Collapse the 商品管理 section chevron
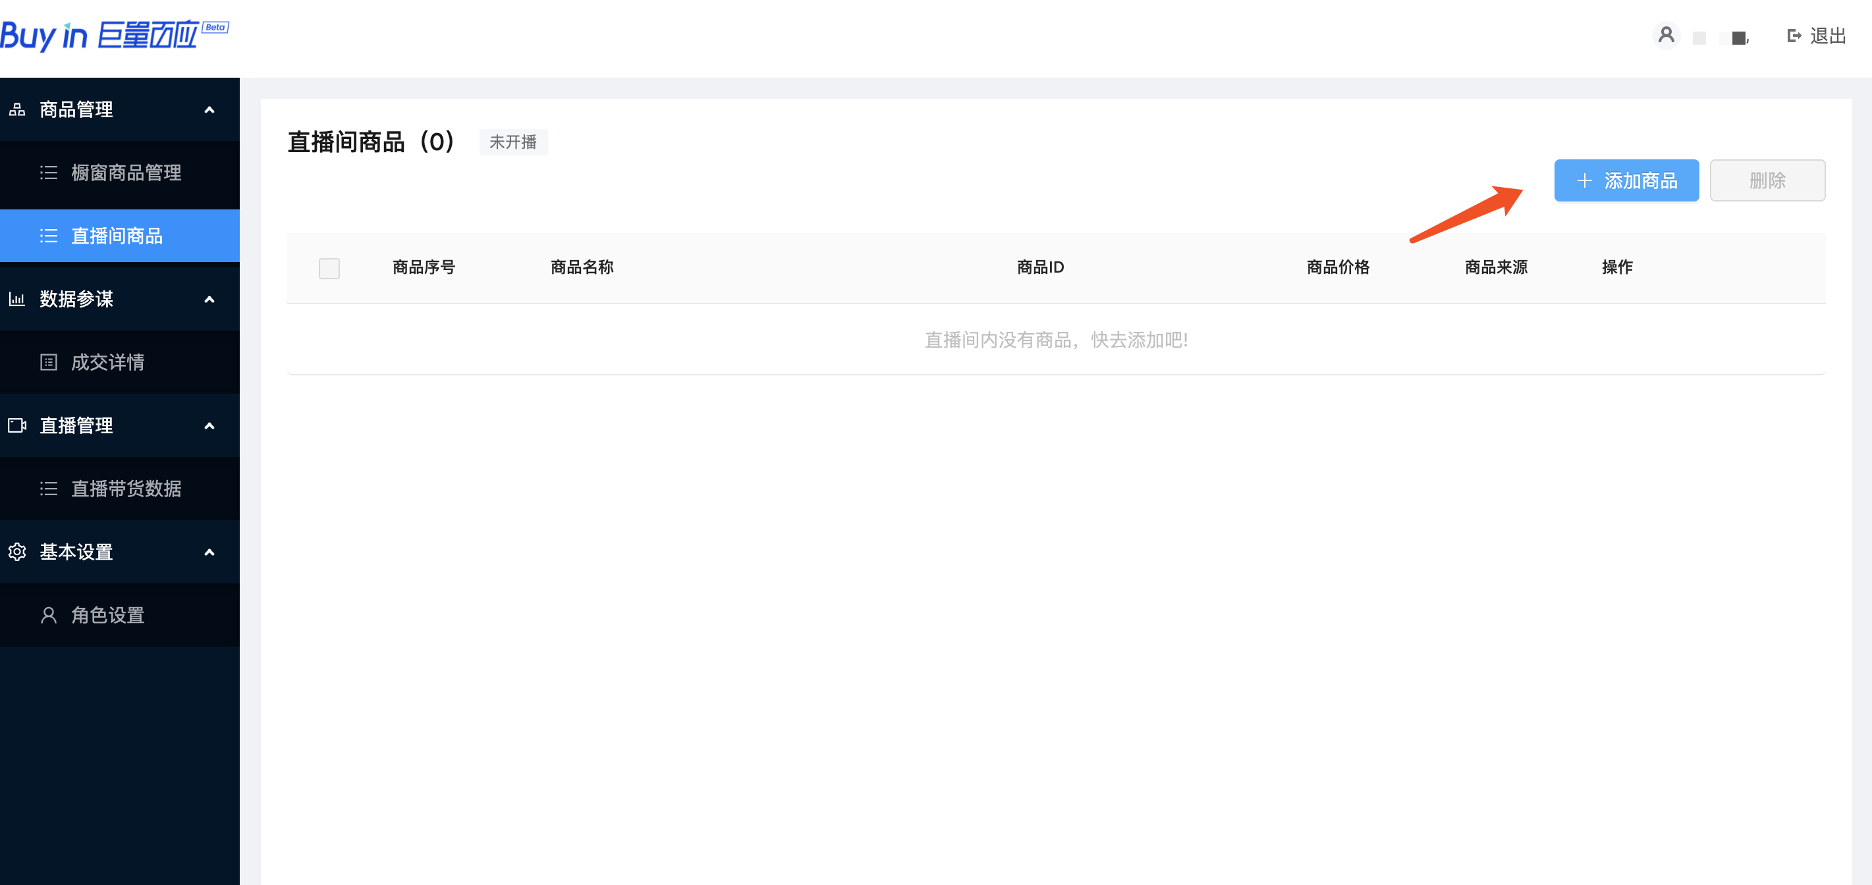Image resolution: width=1872 pixels, height=885 pixels. click(209, 110)
